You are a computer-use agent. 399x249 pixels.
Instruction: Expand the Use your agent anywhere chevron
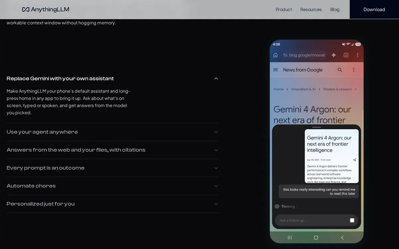click(x=216, y=132)
